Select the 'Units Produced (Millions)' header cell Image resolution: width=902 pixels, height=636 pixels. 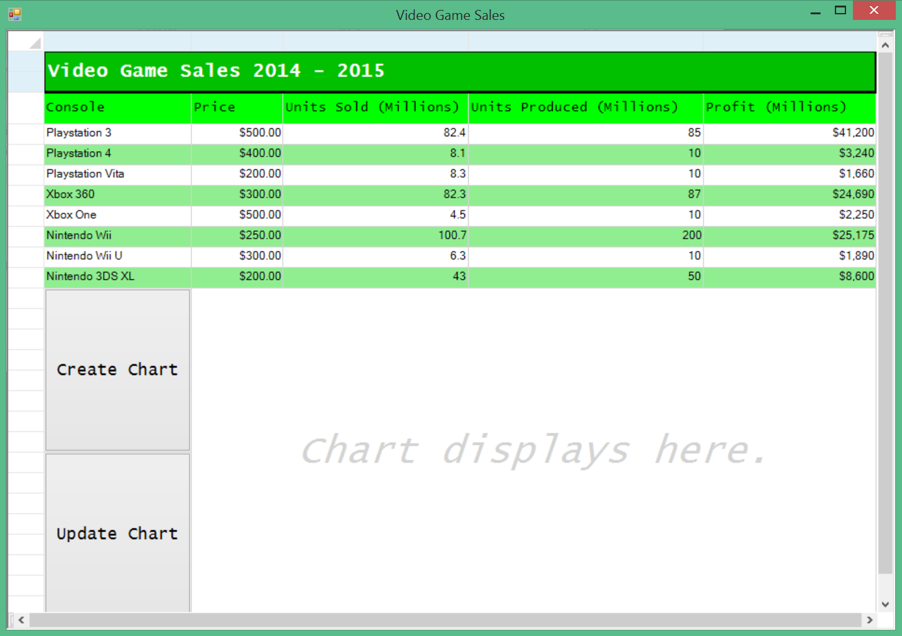[x=586, y=108]
